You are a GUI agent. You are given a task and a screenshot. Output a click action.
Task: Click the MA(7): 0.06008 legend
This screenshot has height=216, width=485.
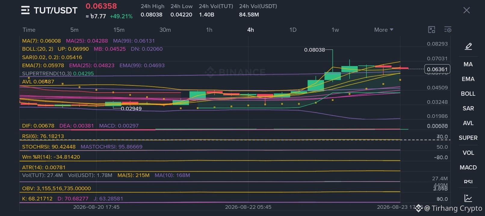tap(41, 41)
